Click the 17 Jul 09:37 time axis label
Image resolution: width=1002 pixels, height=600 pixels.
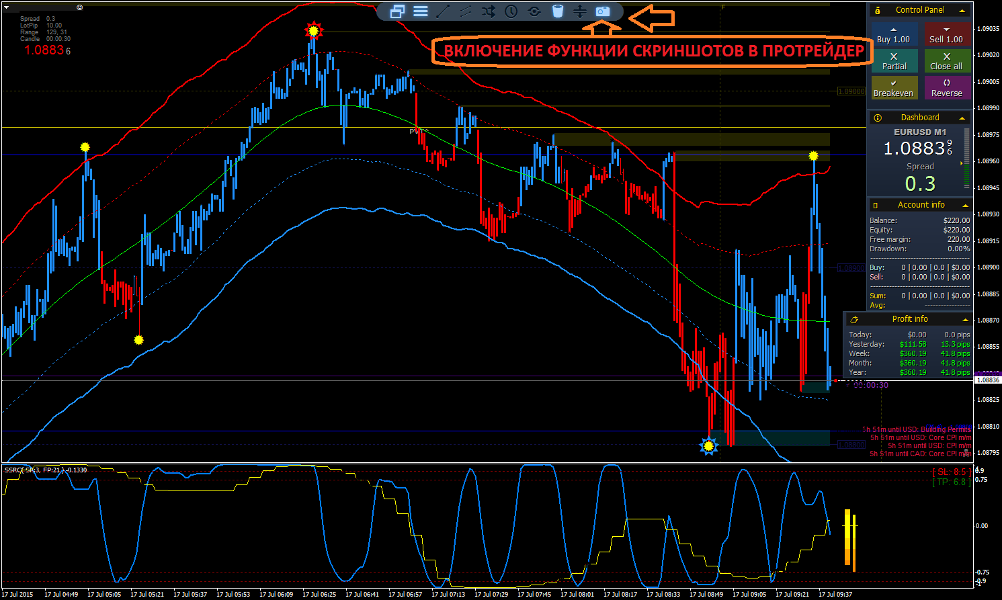[x=835, y=594]
